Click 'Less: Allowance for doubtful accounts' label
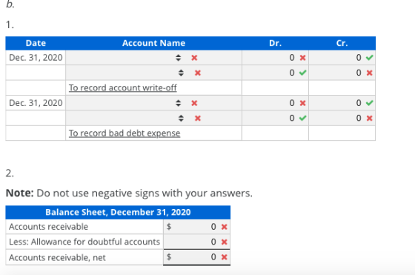 pos(84,242)
